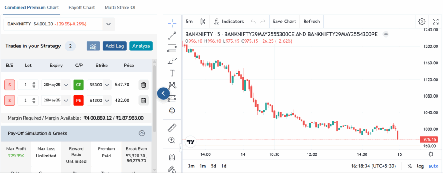443x173 pixels.
Task: Toggle the green CE option type
Action: 79,85
